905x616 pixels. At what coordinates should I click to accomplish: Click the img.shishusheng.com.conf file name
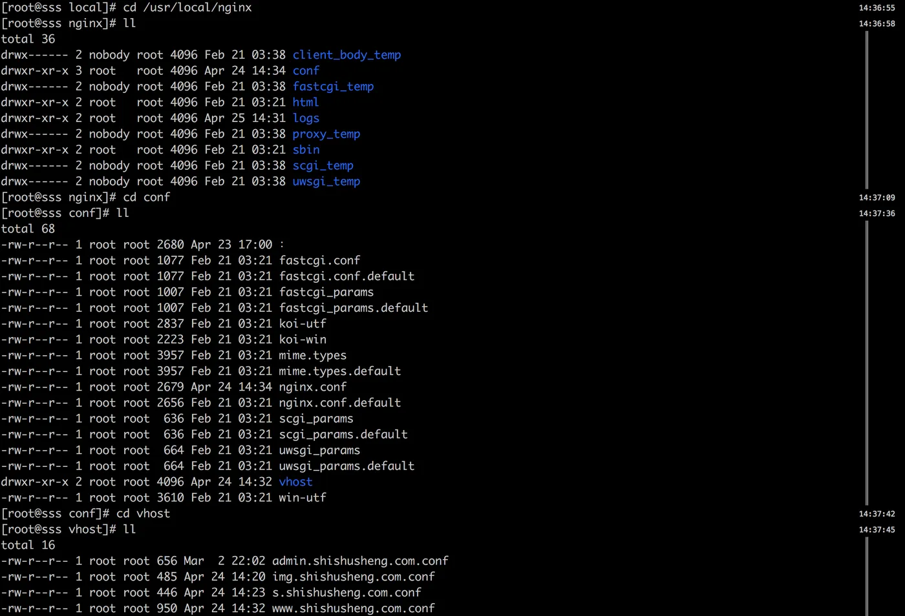click(x=354, y=577)
